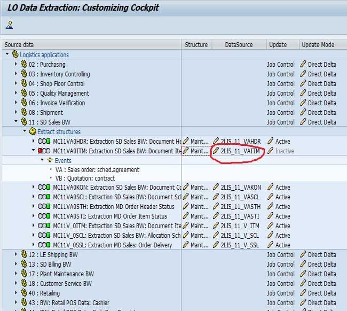Expand the 05 : Quality Management node
347x311 pixels.
(15, 93)
